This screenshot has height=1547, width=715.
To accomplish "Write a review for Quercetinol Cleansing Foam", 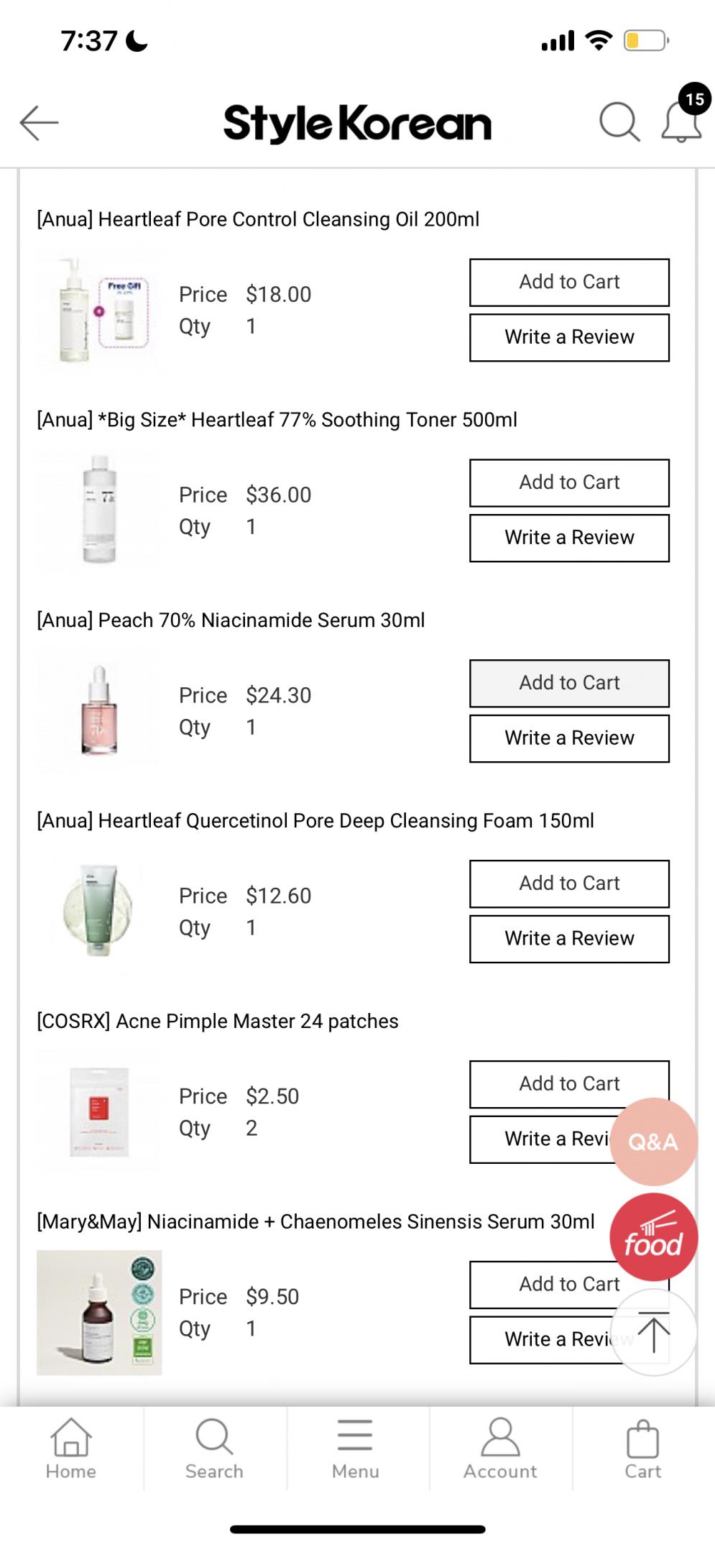I will pyautogui.click(x=569, y=939).
